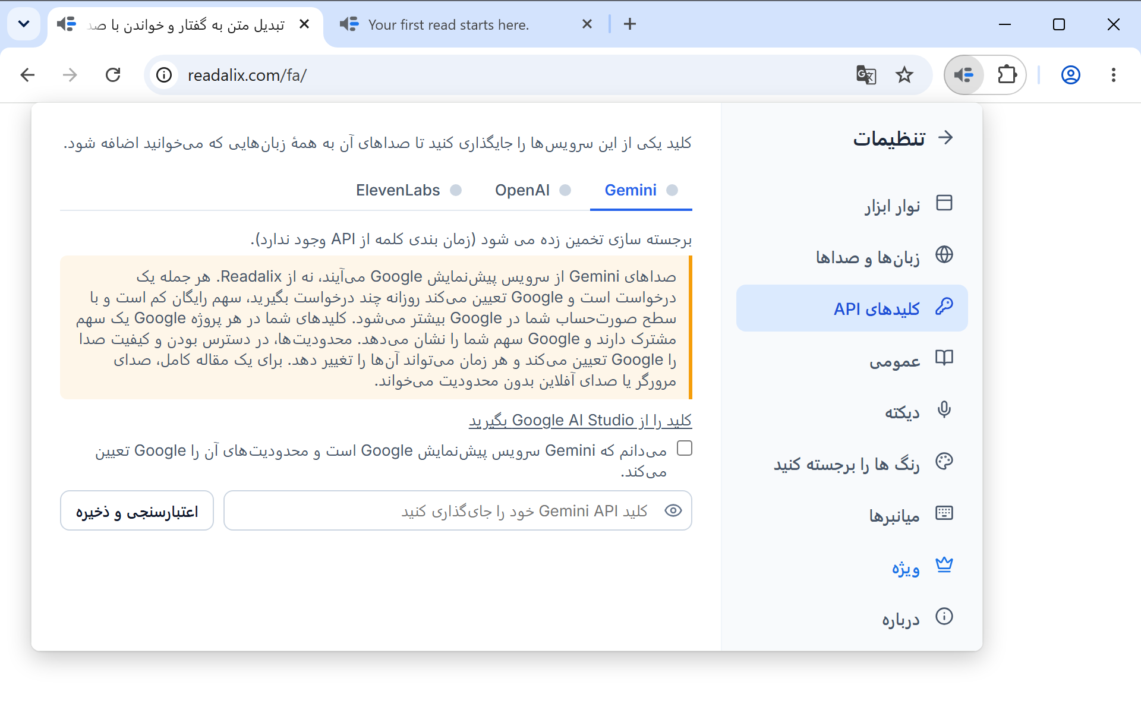This screenshot has width=1141, height=713.
Task: Open زبان‌ها و صداها settings section
Action: coord(852,257)
